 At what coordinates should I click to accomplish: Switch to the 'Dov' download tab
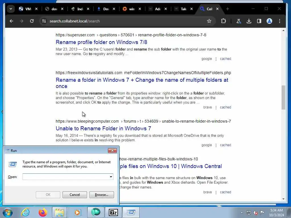point(103,9)
